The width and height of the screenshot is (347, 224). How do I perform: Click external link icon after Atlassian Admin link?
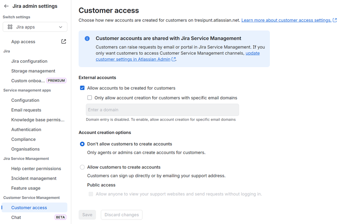pos(174,59)
